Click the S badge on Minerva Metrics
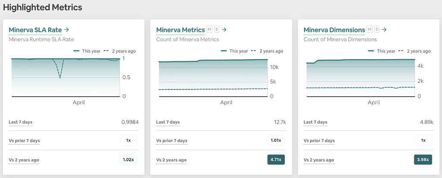This screenshot has height=178, width=442. (217, 29)
